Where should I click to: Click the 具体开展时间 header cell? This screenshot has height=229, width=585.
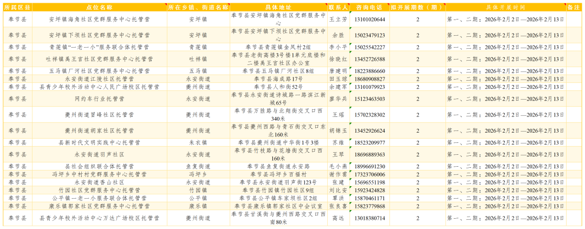pyautogui.click(x=505, y=8)
